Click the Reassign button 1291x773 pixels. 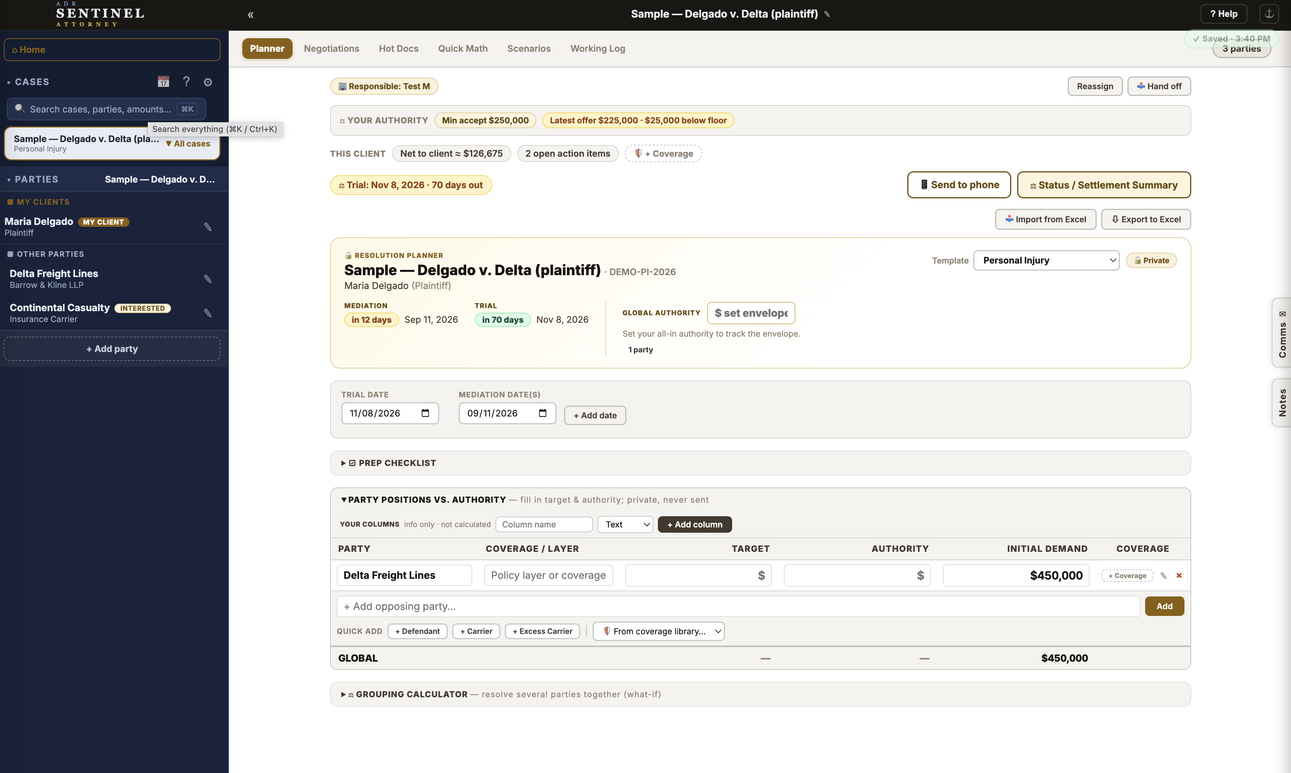tap(1095, 86)
